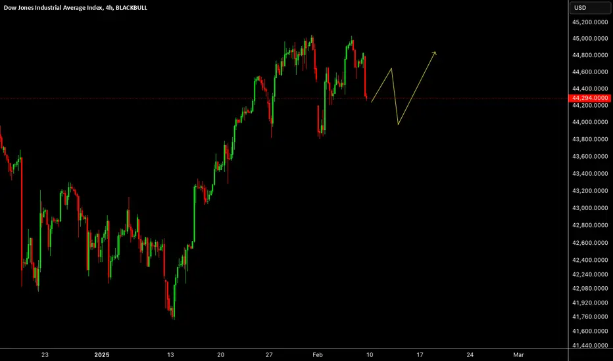
Task: Click the 43,600.0000 price axis label
Action: [x=590, y=156]
